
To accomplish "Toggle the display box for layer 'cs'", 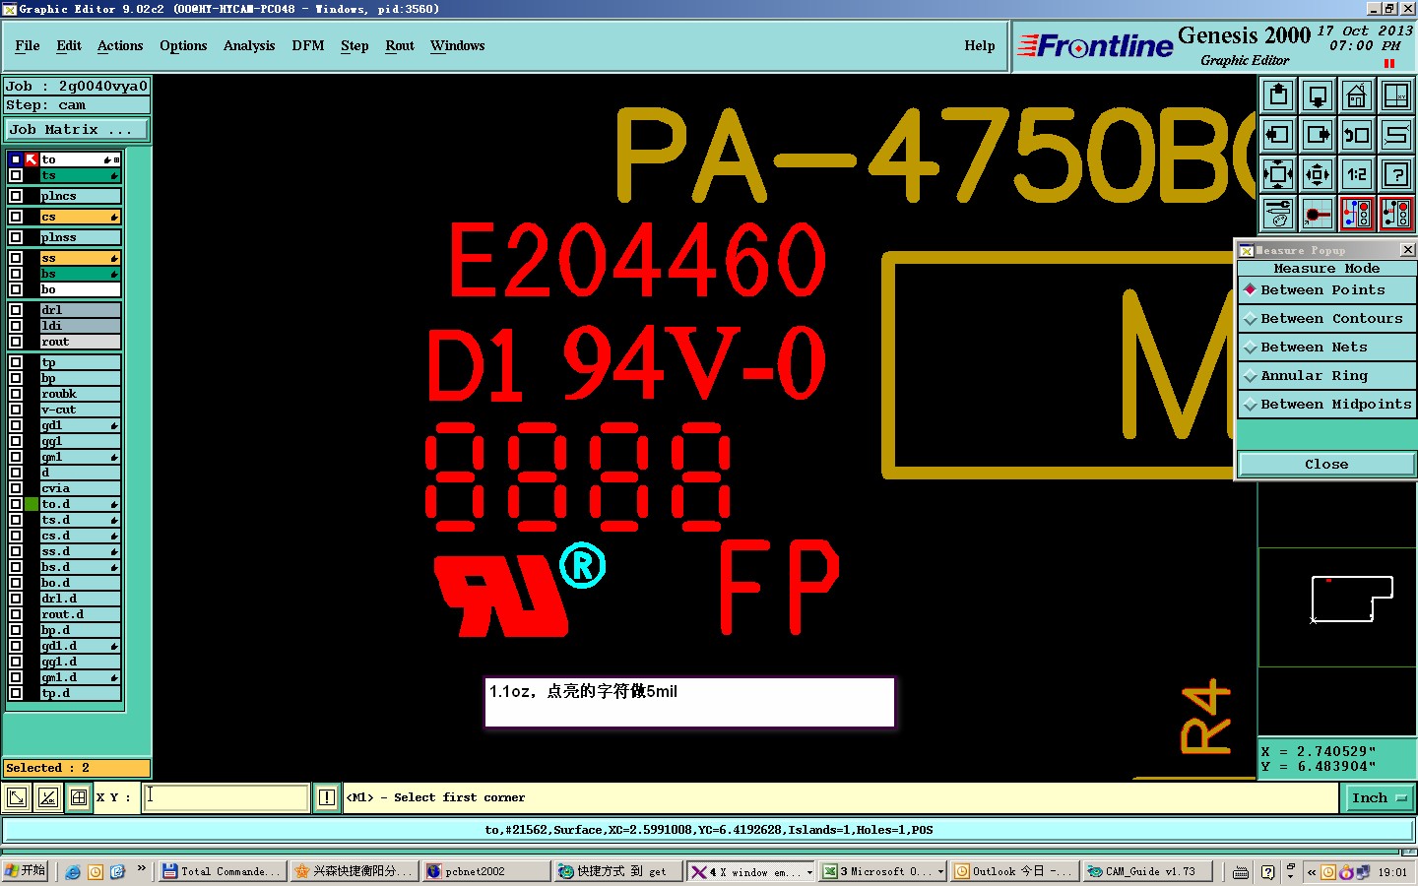I will click(16, 217).
